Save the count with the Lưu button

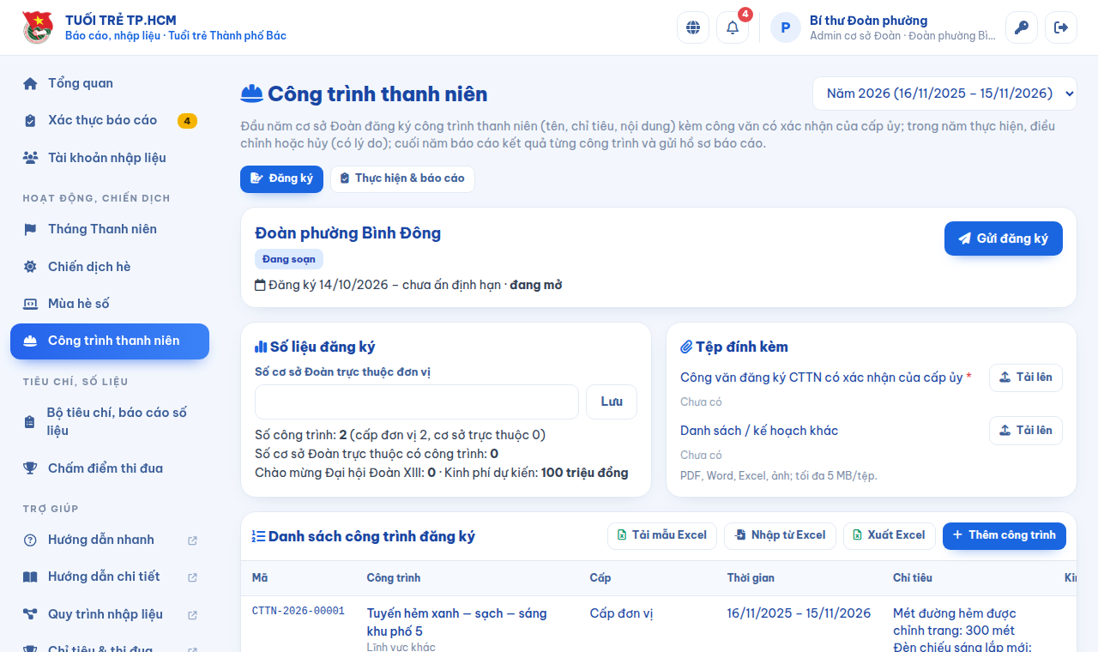tap(612, 401)
